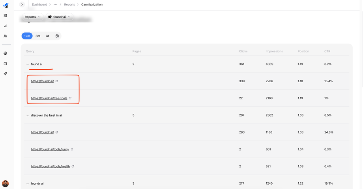Viewport: 363px width, 189px height.
Task: Click the 361 clicks value
Action: tap(242, 64)
